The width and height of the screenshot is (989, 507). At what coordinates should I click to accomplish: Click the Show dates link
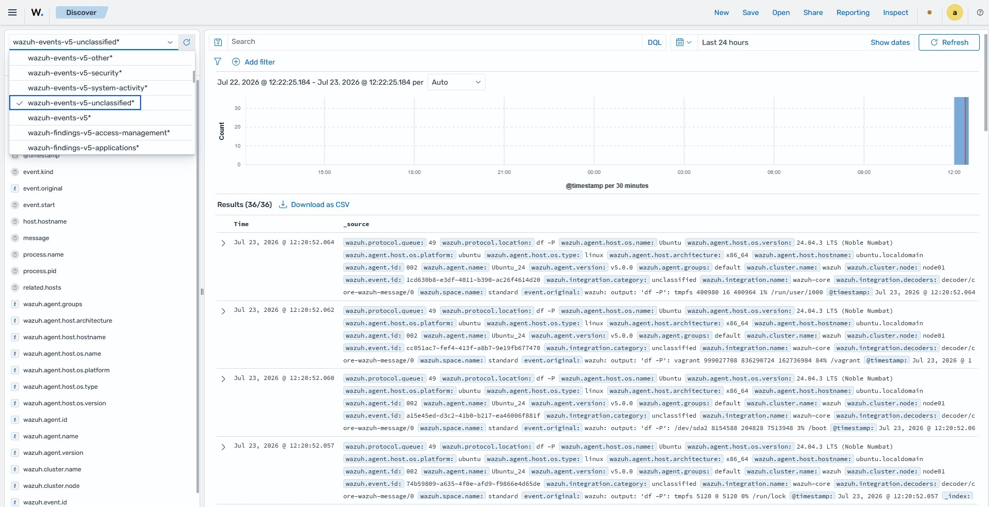point(890,42)
